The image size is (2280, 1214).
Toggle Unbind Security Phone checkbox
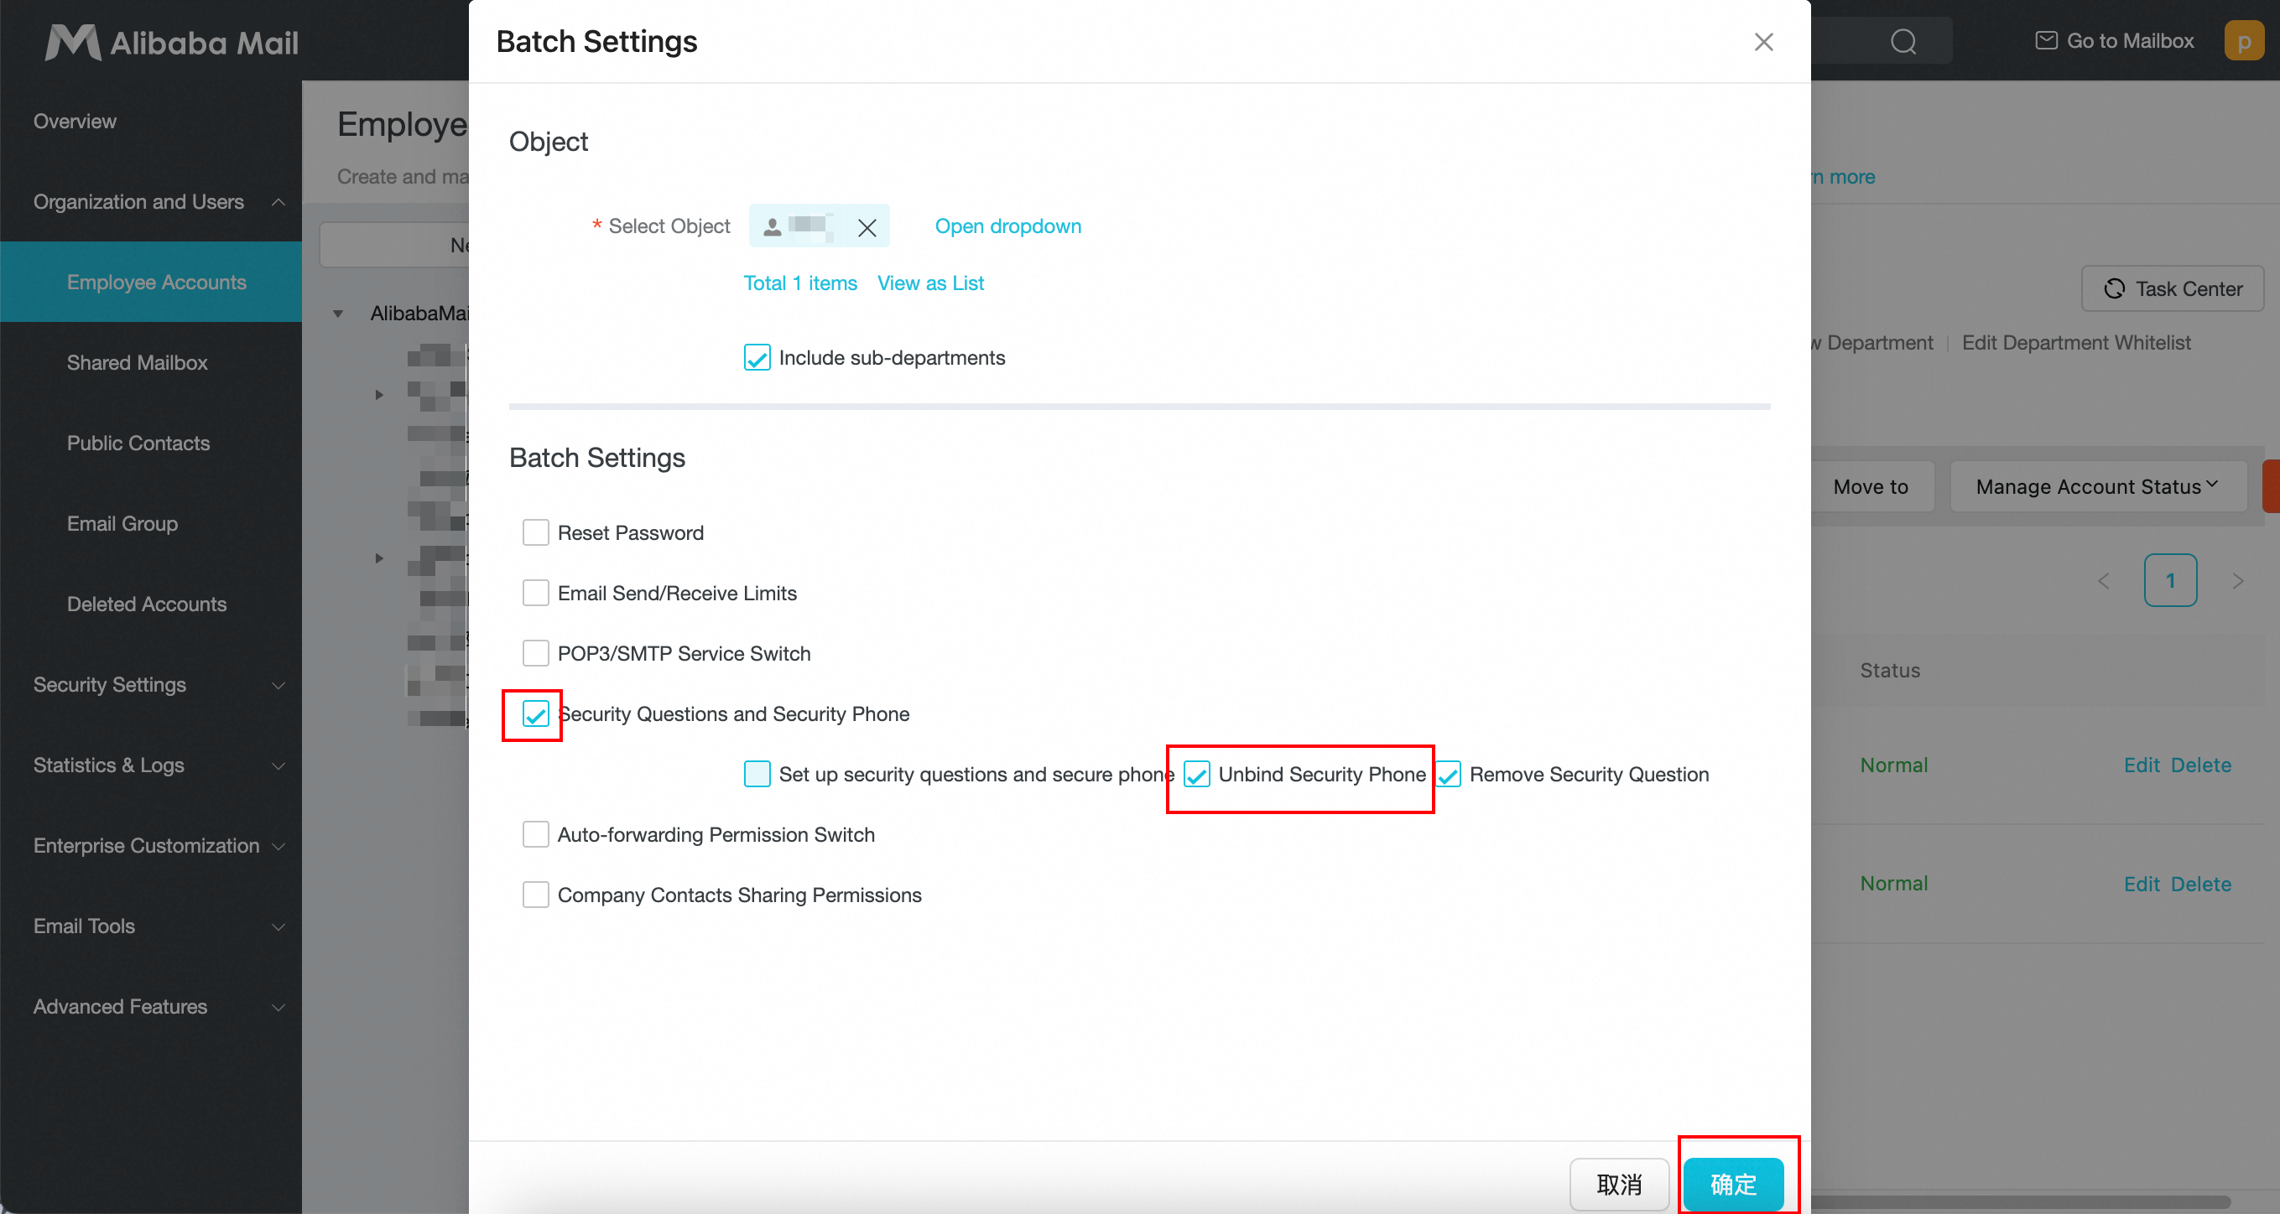click(1197, 774)
